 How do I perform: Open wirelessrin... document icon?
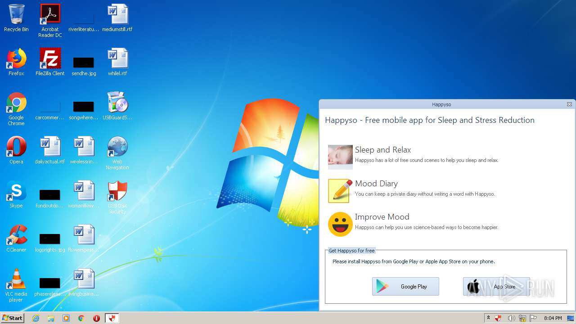click(84, 150)
